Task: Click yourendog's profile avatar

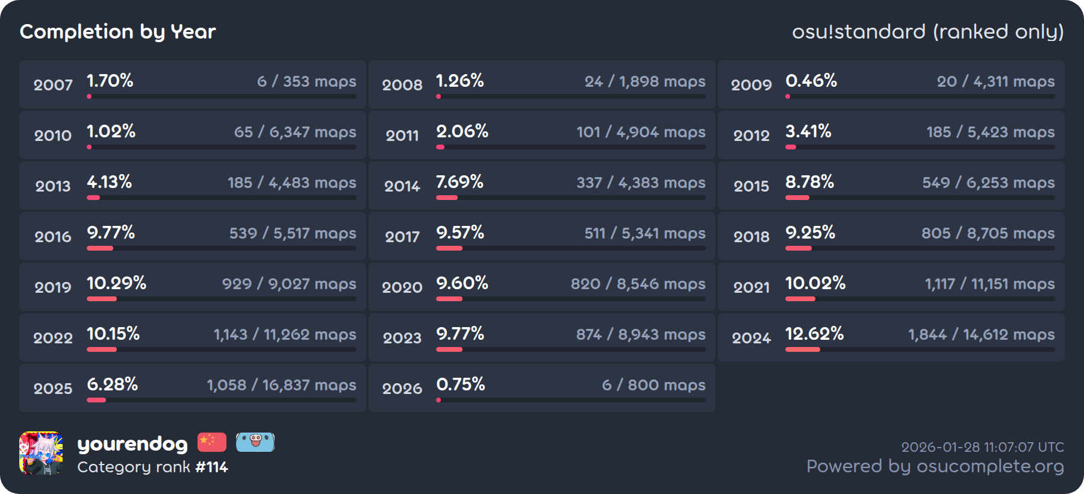Action: 41,453
